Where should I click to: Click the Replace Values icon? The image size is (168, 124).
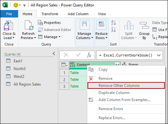click(154, 37)
